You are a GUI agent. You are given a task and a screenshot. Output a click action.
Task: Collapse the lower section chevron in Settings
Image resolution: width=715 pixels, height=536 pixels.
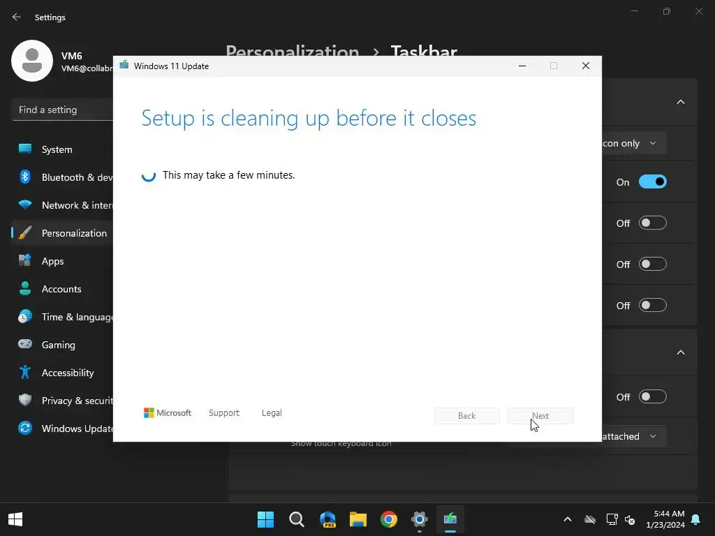[680, 352]
